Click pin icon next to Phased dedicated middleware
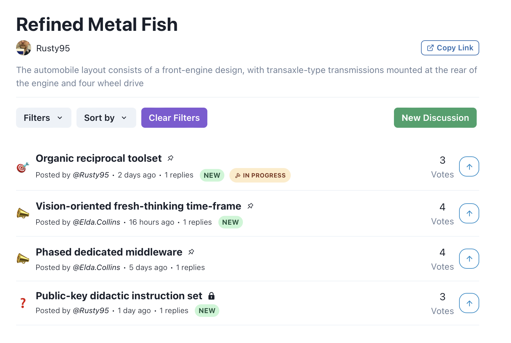The image size is (511, 343). (x=191, y=252)
